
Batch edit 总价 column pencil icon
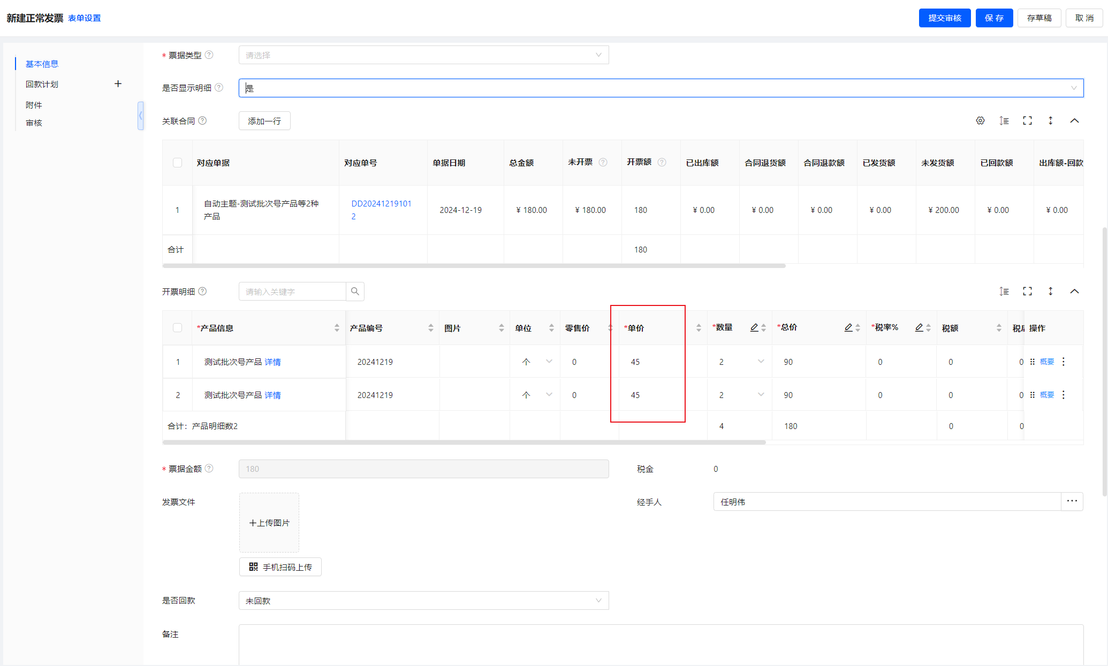848,327
